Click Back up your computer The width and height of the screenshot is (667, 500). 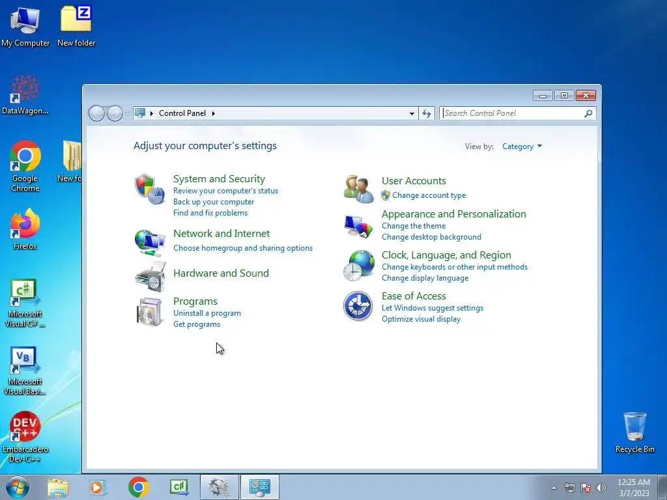point(214,202)
